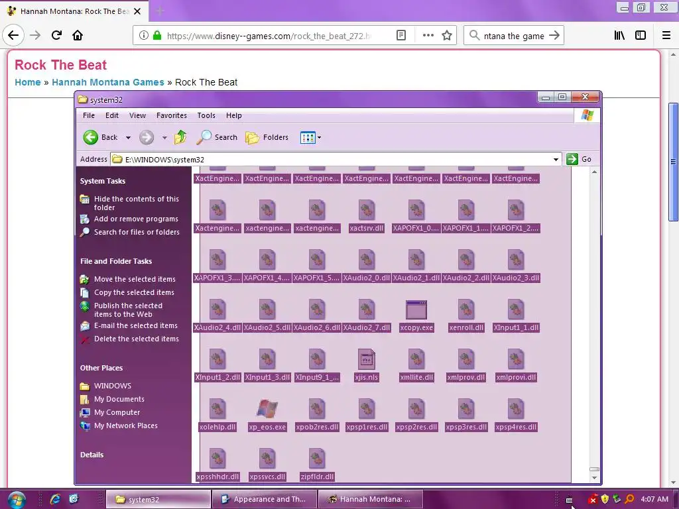Go back in the Firefox browser

13,35
